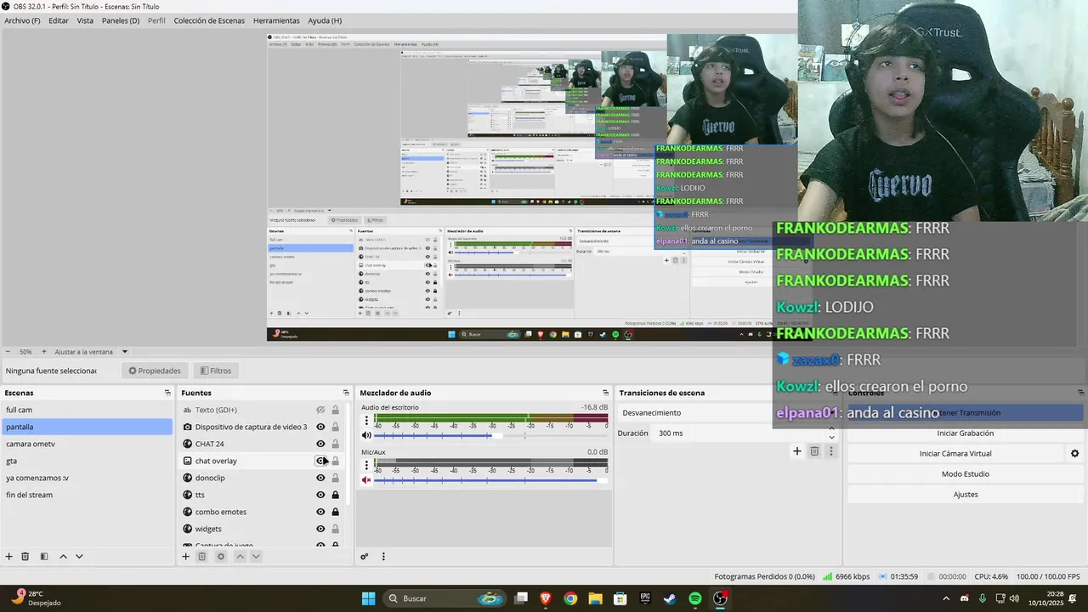Unmute Mic/Aux speaker icon
The image size is (1088, 612).
pyautogui.click(x=366, y=479)
